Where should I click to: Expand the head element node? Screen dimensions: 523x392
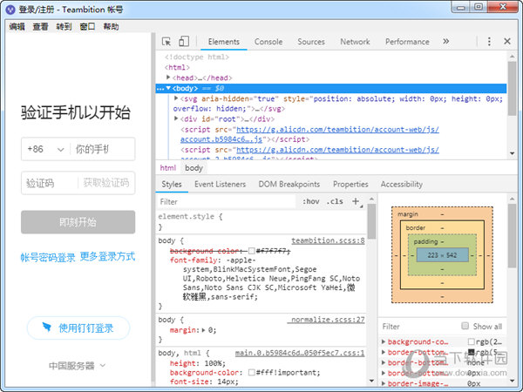[168, 78]
